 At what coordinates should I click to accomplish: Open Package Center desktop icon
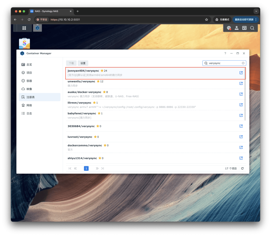(24, 43)
